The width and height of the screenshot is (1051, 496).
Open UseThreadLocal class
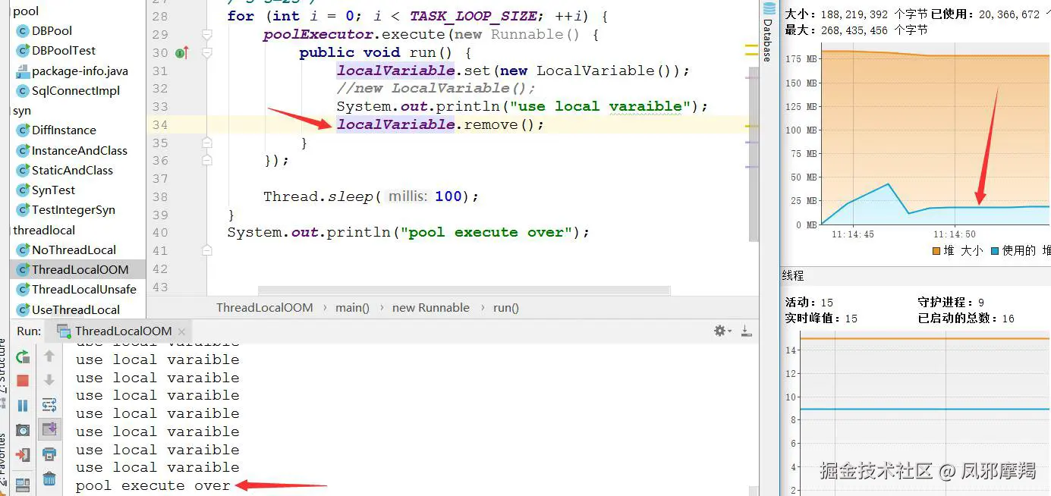tap(76, 310)
